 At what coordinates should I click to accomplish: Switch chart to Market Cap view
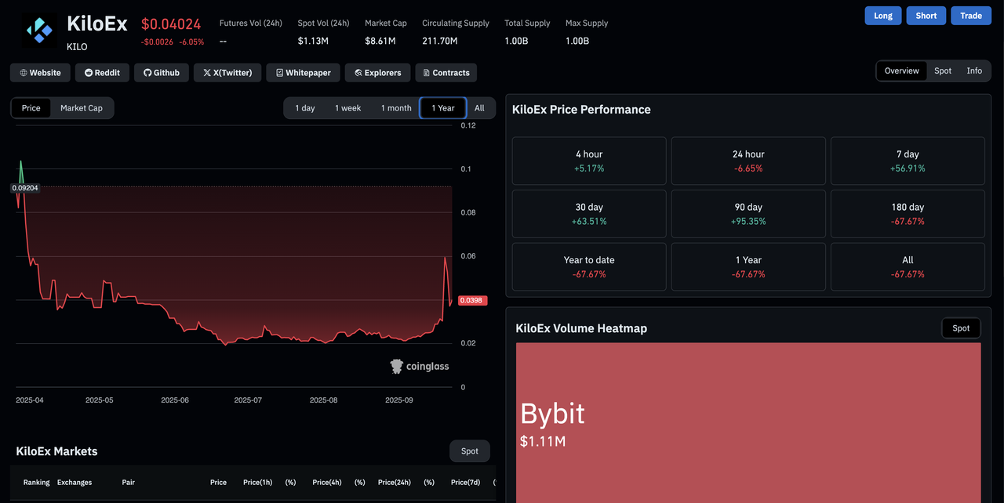(x=82, y=108)
